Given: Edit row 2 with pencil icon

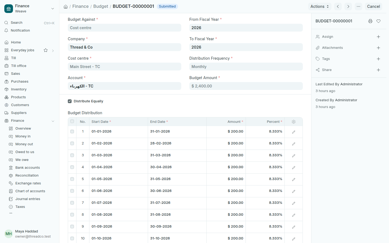Looking at the screenshot, I should 294,144.
